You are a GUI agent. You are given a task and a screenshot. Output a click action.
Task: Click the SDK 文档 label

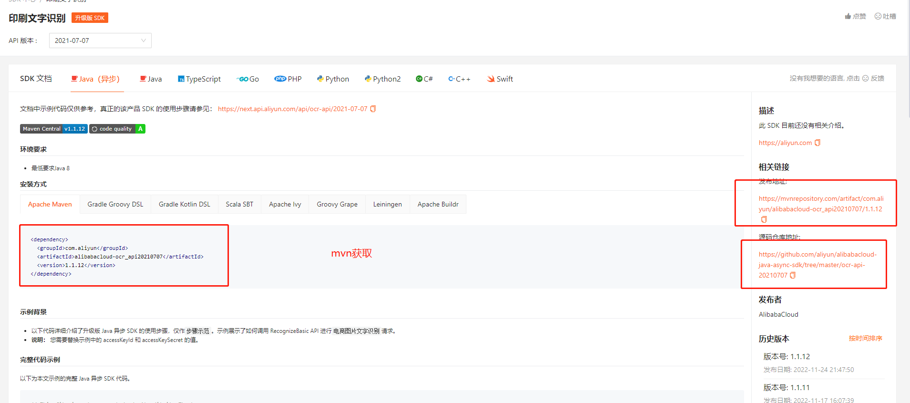point(36,78)
